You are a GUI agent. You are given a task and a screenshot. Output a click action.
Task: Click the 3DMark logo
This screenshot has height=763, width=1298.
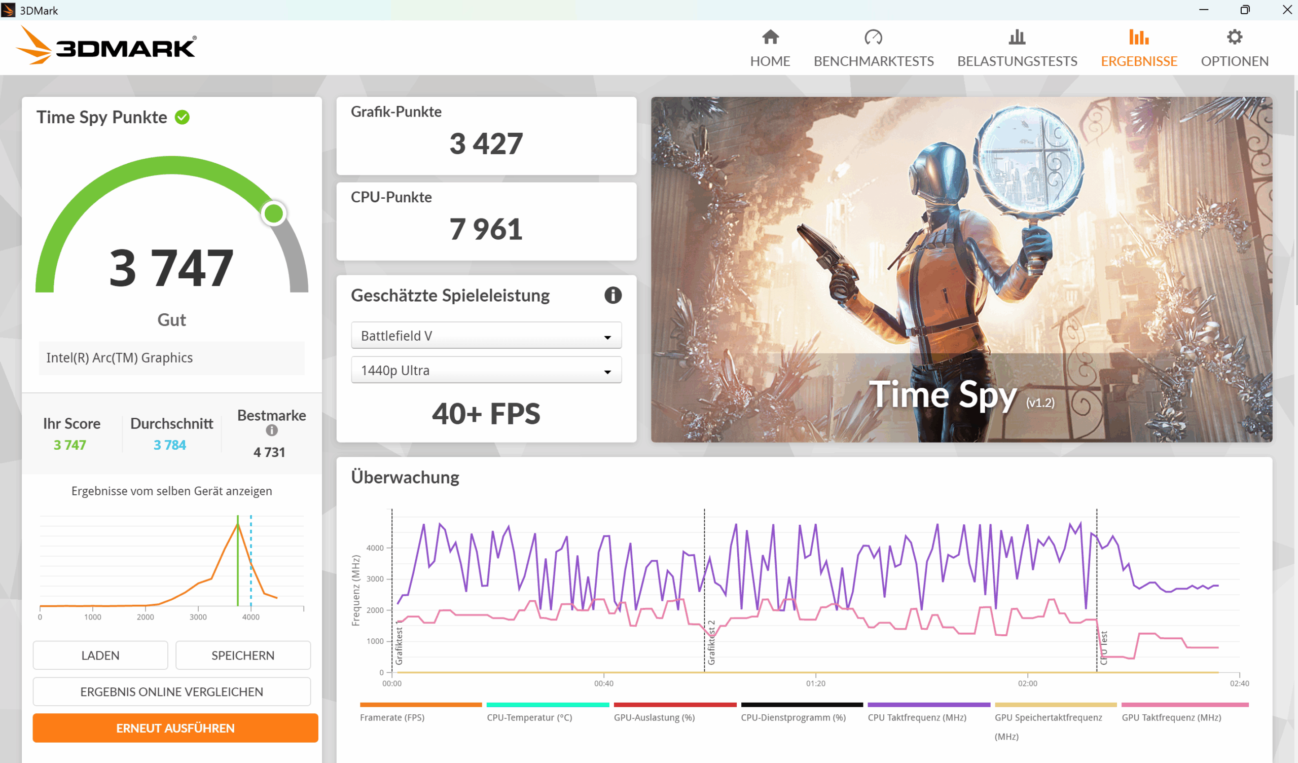point(106,46)
